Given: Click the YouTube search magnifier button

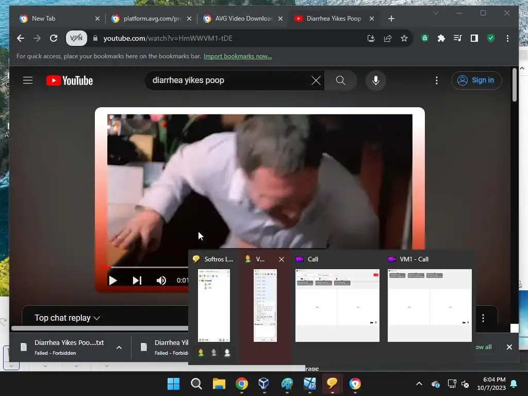Looking at the screenshot, I should [x=340, y=80].
